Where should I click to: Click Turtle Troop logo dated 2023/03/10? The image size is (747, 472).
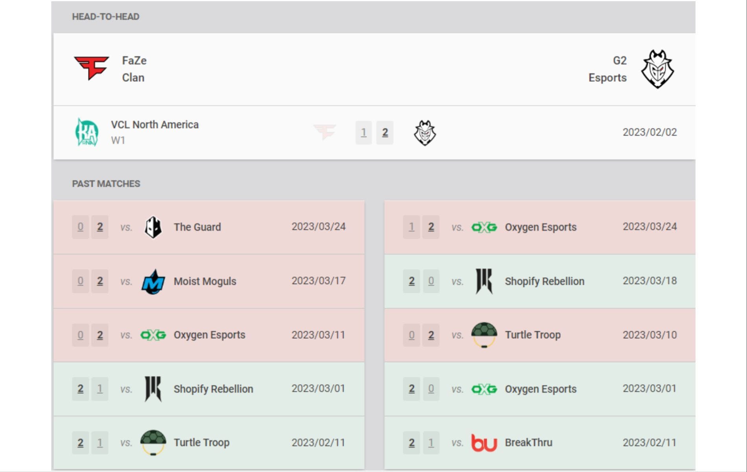pyautogui.click(x=484, y=335)
